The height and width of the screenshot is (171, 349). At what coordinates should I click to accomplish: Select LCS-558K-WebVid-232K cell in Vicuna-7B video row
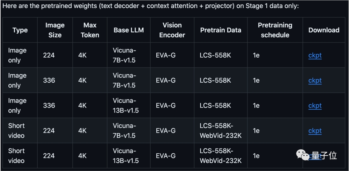point(221,131)
